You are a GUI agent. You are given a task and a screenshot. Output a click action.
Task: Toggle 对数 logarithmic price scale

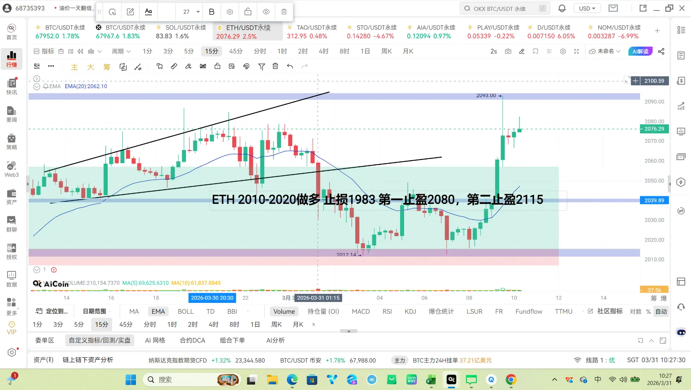636,312
